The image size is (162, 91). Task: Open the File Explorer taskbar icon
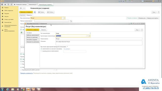(x=13, y=89)
